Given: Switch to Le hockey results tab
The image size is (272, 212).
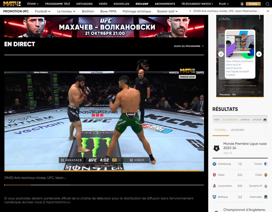Looking at the screenshot, I should (x=238, y=130).
